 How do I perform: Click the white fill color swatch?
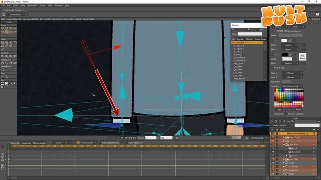(284, 41)
